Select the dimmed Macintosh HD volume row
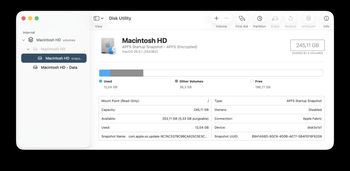Viewport: 350px width, 171px height. click(54, 49)
